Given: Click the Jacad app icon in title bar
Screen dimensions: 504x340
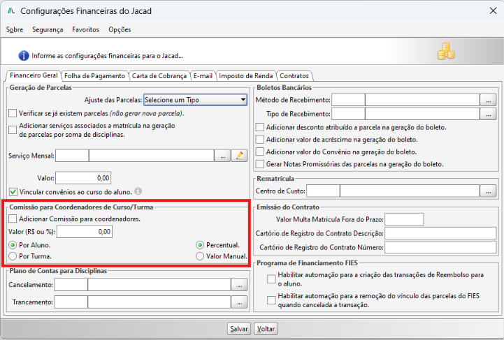Looking at the screenshot, I should pyautogui.click(x=11, y=11).
